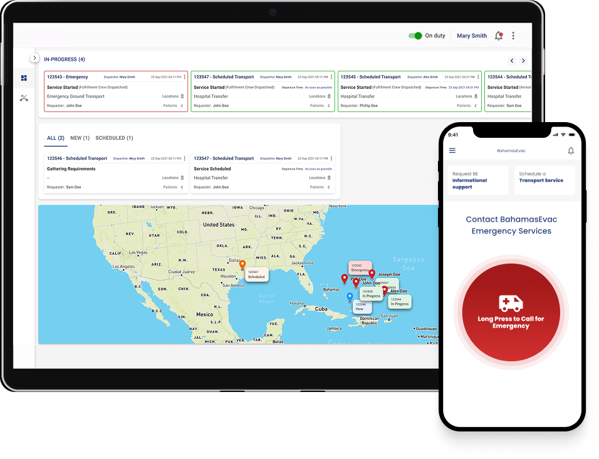Expand Patients on in-progress 123547 card
The width and height of the screenshot is (599, 459).
[320, 105]
